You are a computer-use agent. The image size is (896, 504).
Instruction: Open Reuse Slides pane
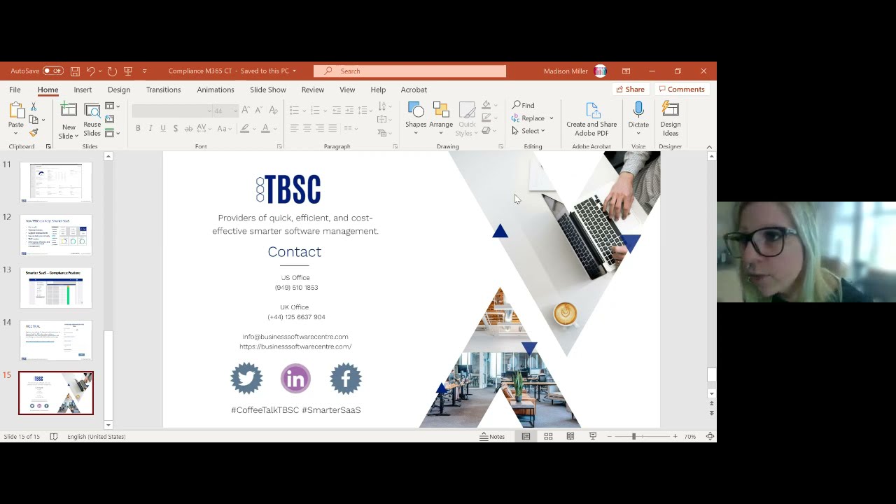click(x=92, y=120)
